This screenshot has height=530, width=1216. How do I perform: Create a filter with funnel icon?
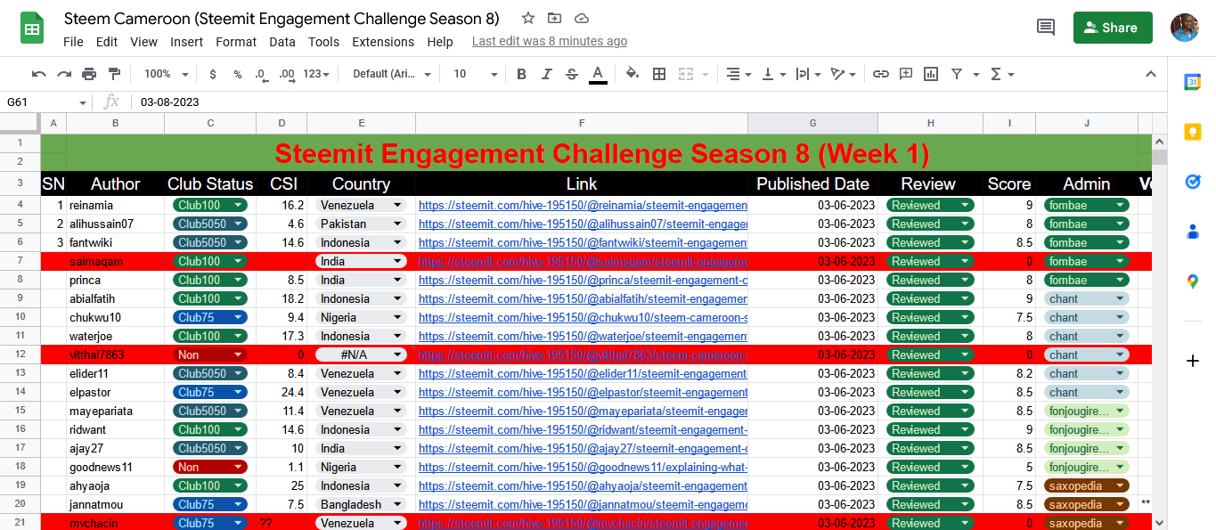pyautogui.click(x=957, y=74)
